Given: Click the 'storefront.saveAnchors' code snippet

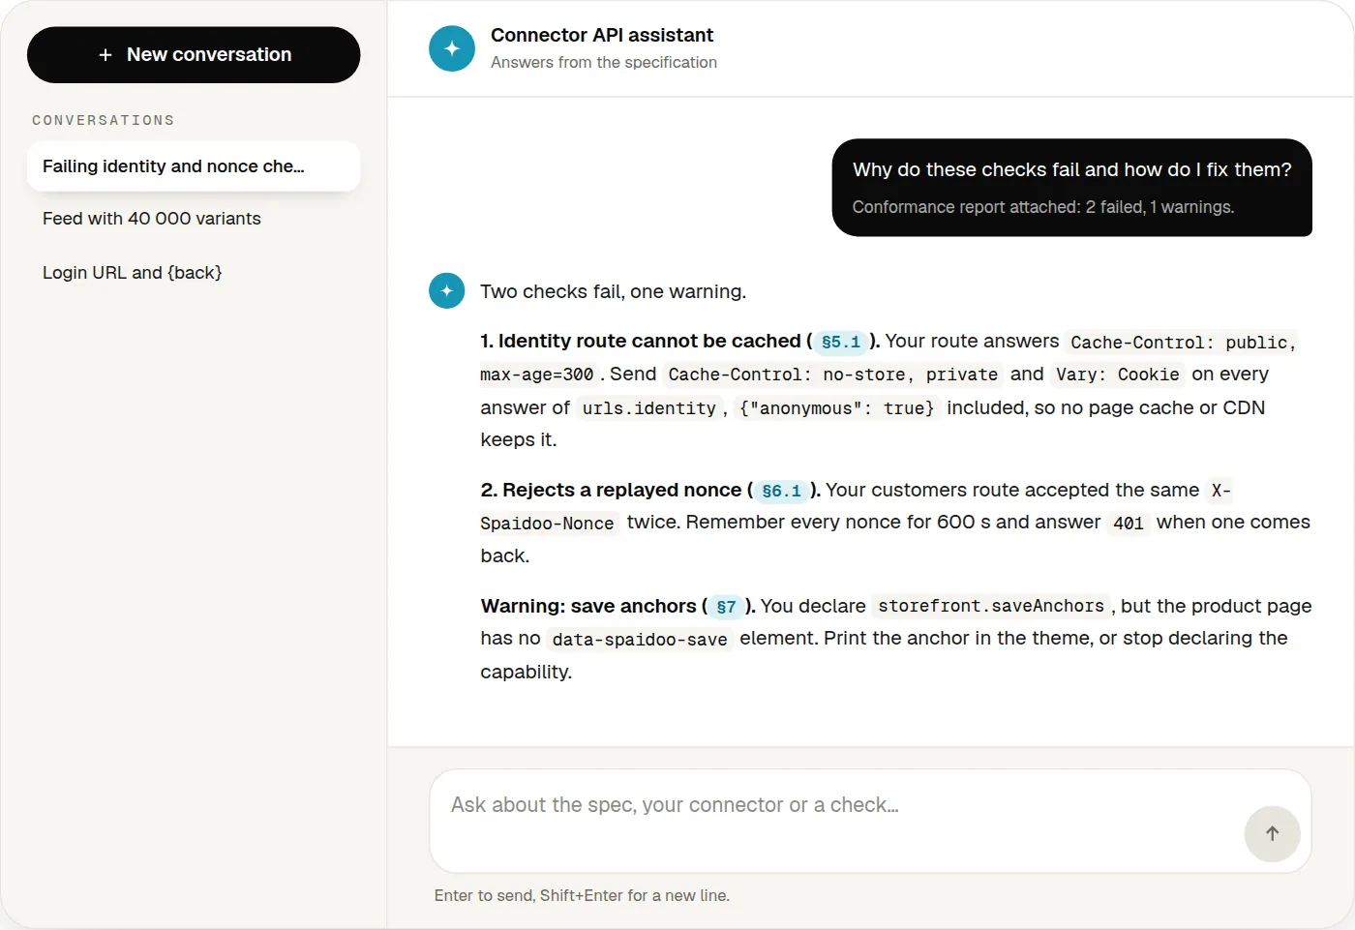Looking at the screenshot, I should click(991, 606).
